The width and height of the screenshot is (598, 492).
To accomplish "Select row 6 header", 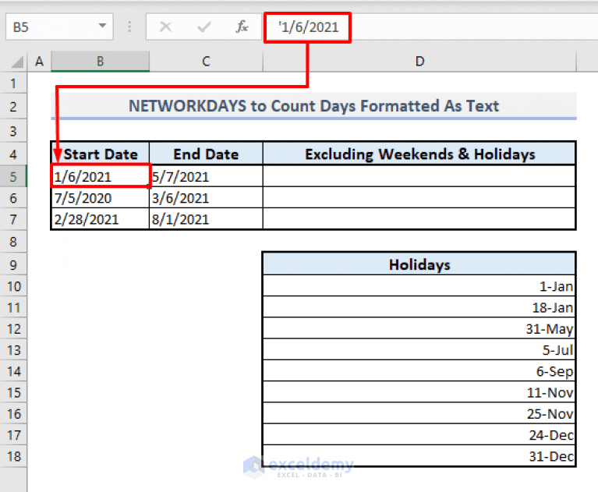I will pos(13,197).
